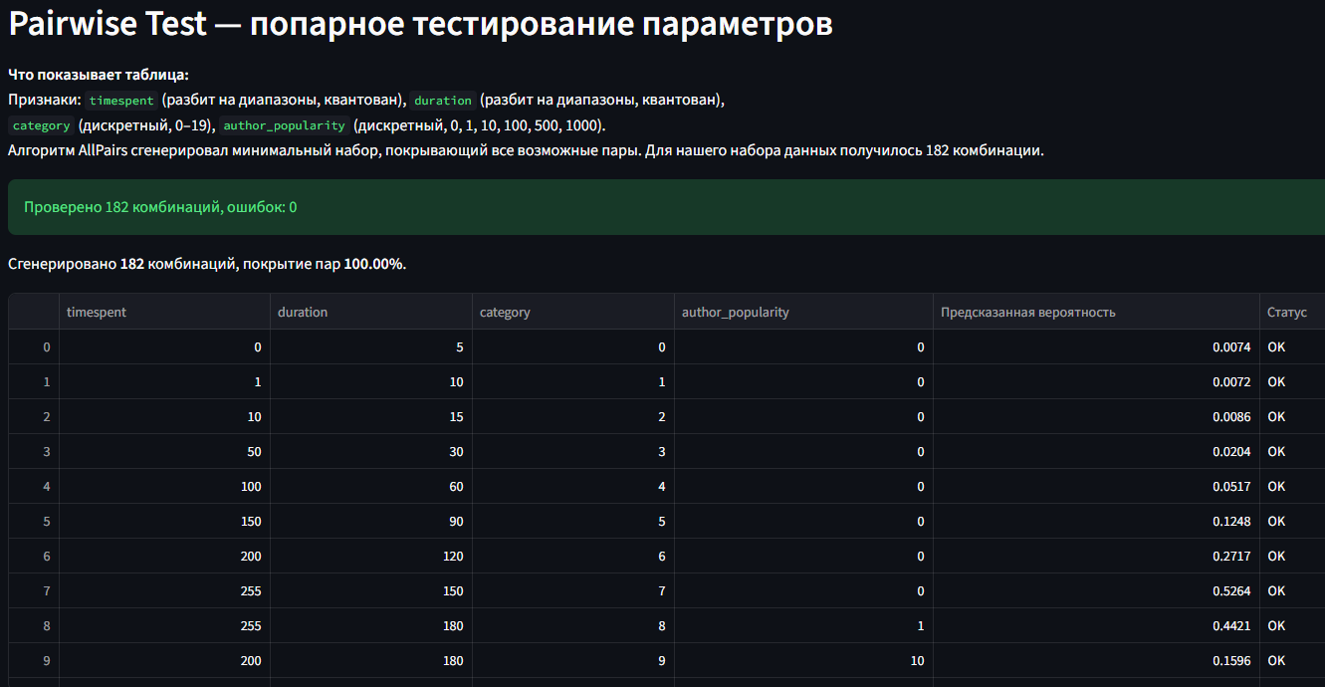Select probability cell 0.1248

point(1096,521)
